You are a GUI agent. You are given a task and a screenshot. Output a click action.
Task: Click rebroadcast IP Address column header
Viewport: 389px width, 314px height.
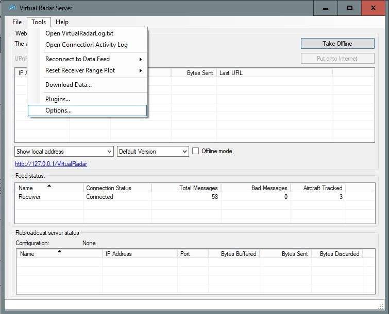tap(140, 254)
